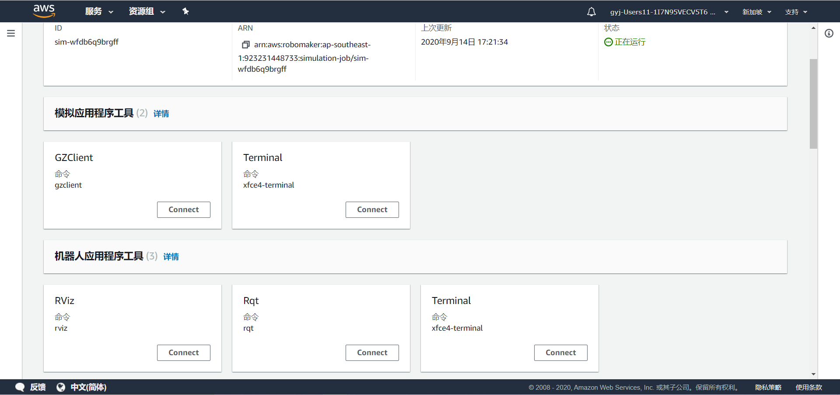Expand the gyj-Users11 account dropdown
This screenshot has width=840, height=395.
click(669, 12)
